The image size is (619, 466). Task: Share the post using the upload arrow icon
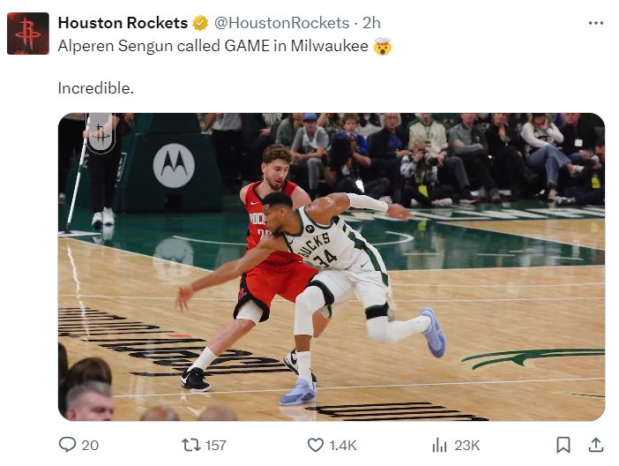(595, 445)
